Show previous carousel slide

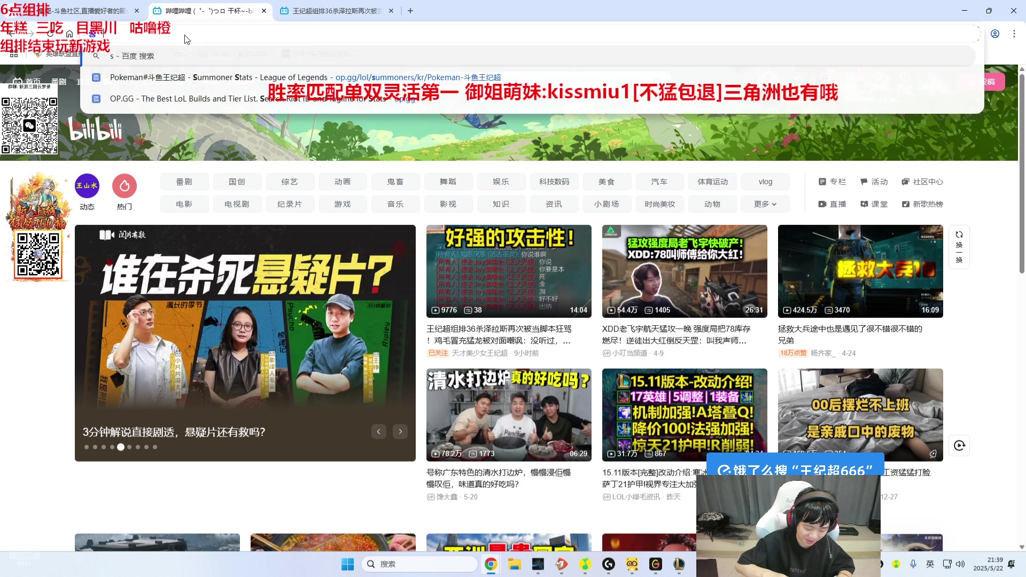click(379, 432)
